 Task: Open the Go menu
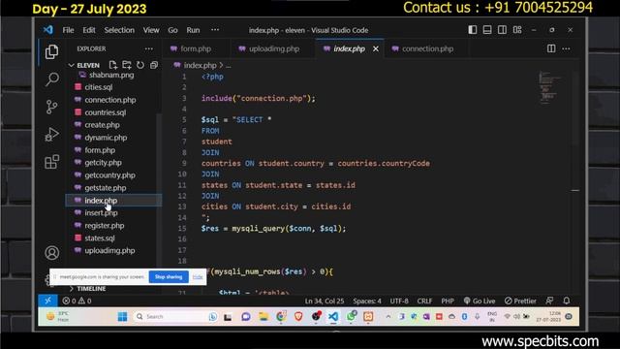pyautogui.click(x=172, y=30)
